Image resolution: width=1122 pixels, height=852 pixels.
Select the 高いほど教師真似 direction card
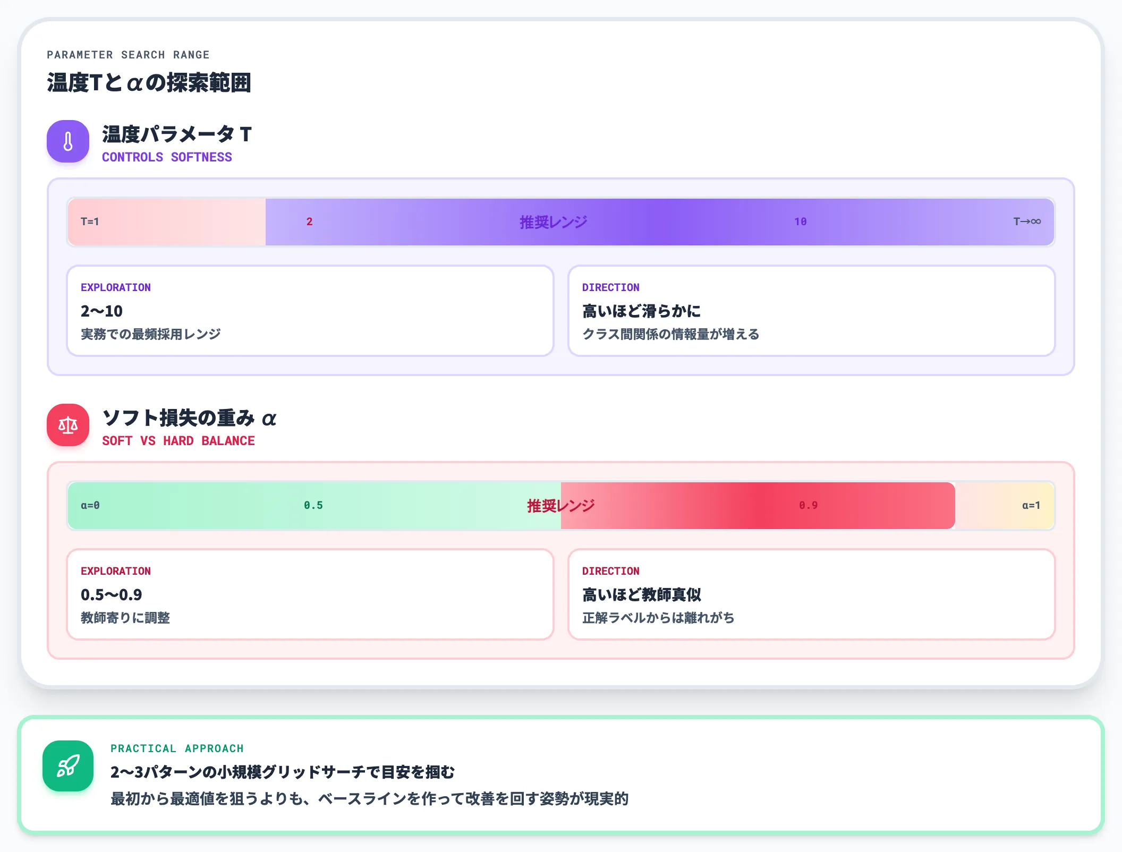811,594
